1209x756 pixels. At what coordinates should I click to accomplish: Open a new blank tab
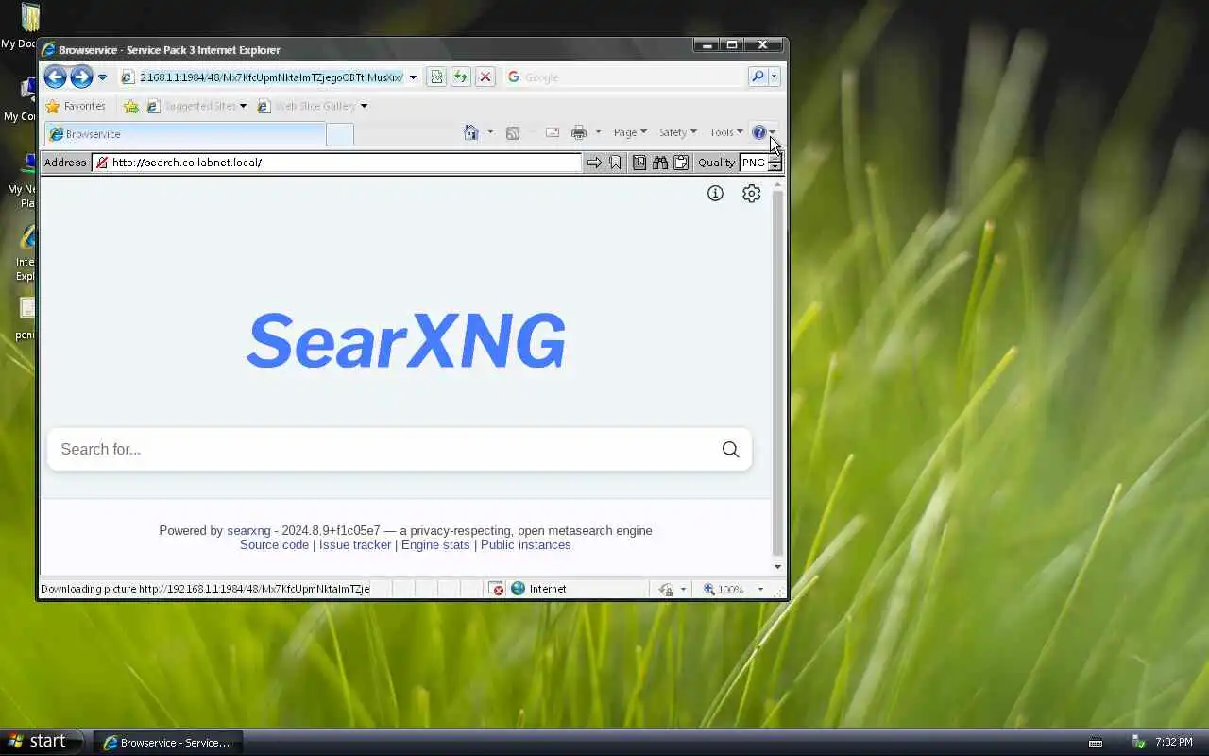pyautogui.click(x=340, y=134)
